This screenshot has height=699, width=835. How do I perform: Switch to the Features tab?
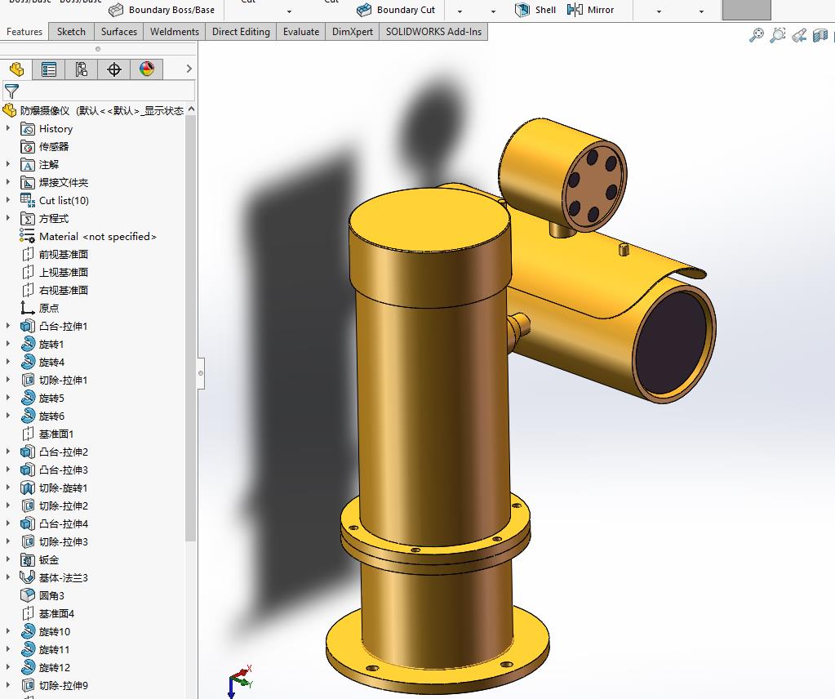click(x=24, y=32)
